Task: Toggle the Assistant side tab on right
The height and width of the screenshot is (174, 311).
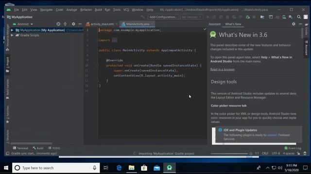Action: coord(306,48)
